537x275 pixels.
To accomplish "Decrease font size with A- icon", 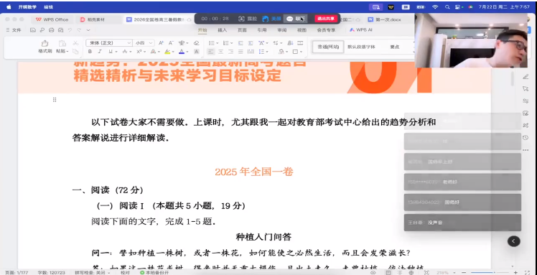I will coord(171,43).
